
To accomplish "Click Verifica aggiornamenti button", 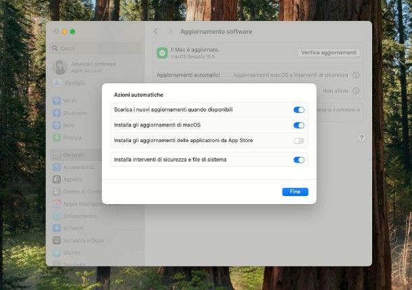I will 328,52.
